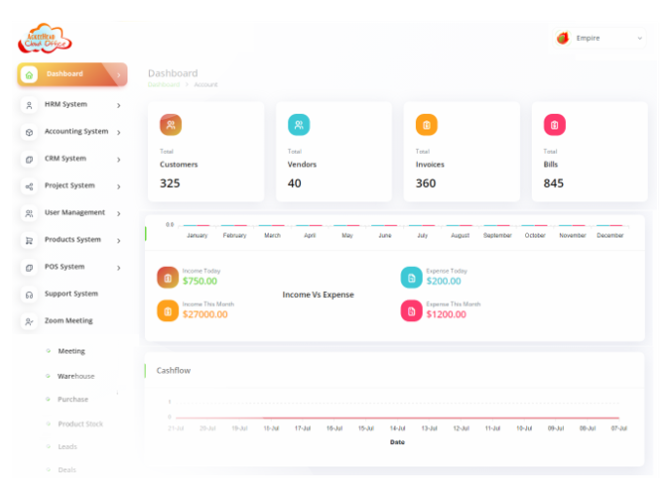Viewport: 666px width, 478px height.
Task: Click the Total Customers card icon
Action: pos(171,125)
